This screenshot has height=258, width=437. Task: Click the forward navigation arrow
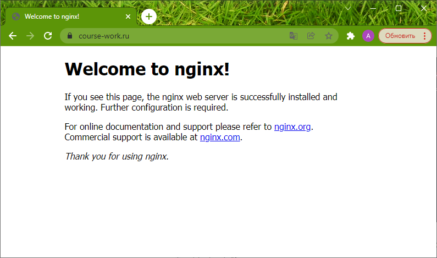pos(30,36)
